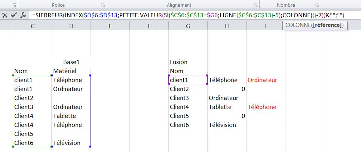
Task: Select column H header
Action: click(227, 26)
